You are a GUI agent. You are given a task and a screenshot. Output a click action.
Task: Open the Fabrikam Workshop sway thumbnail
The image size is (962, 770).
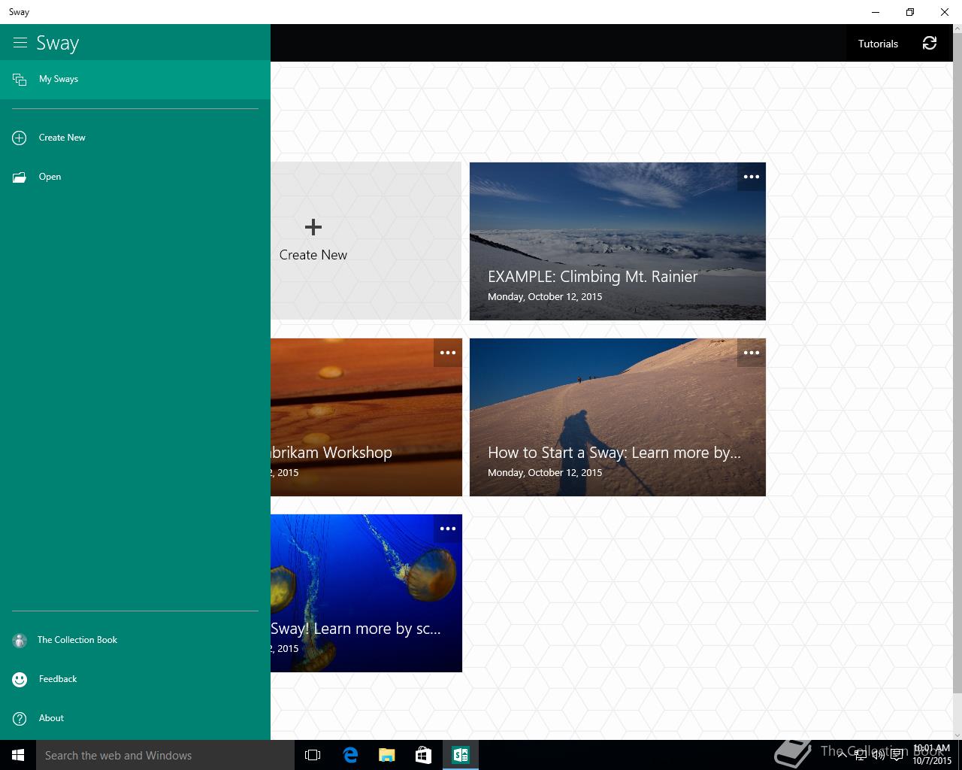tap(366, 417)
